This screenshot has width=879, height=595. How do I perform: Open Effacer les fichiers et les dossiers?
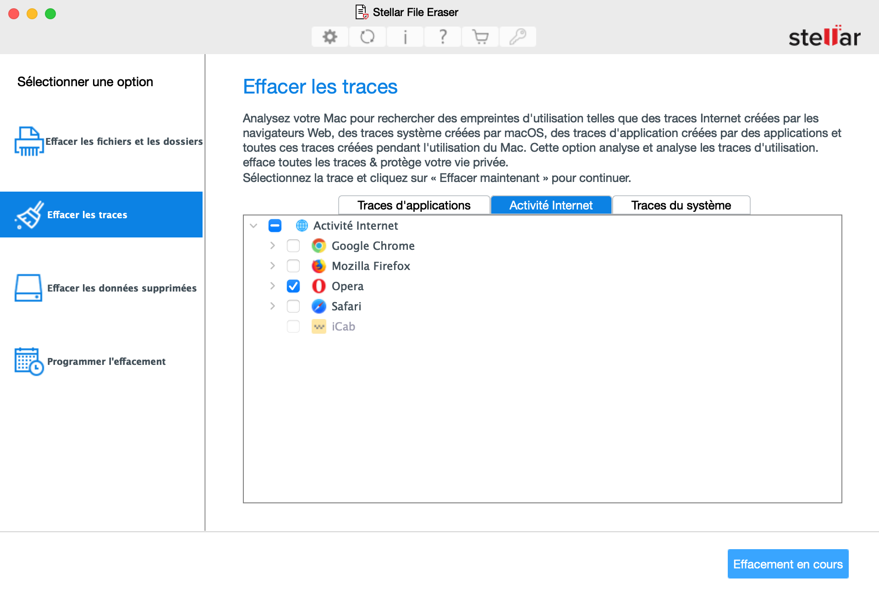tap(101, 141)
